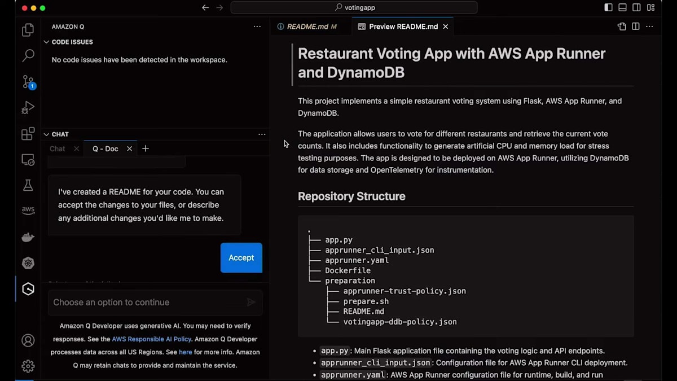
Task: Toggle secondary side bar layout icon
Action: click(x=636, y=8)
